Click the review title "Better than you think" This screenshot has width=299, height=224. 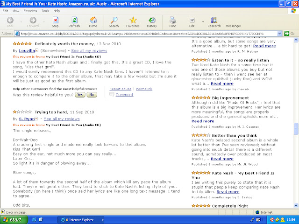click(235, 135)
